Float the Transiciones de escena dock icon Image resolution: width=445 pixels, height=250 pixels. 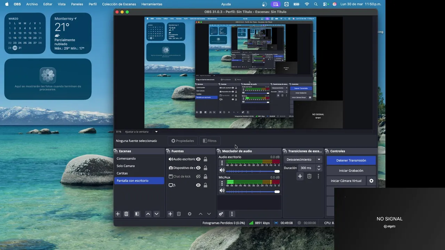point(285,151)
